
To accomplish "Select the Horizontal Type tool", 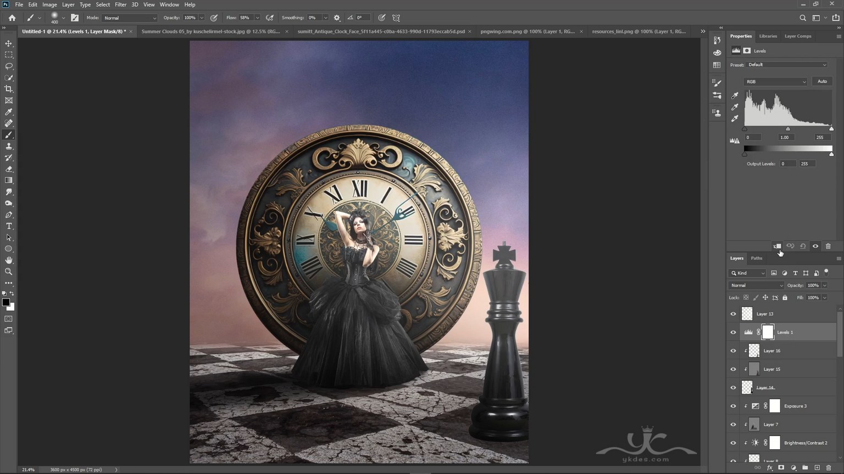I will click(9, 226).
